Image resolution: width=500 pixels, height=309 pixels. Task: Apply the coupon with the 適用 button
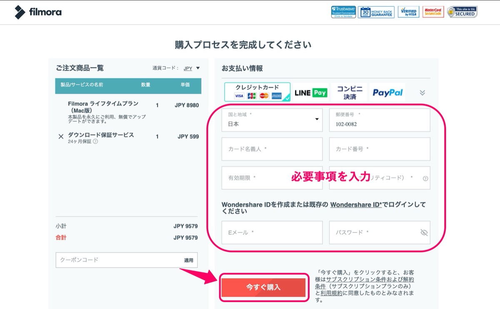189,260
